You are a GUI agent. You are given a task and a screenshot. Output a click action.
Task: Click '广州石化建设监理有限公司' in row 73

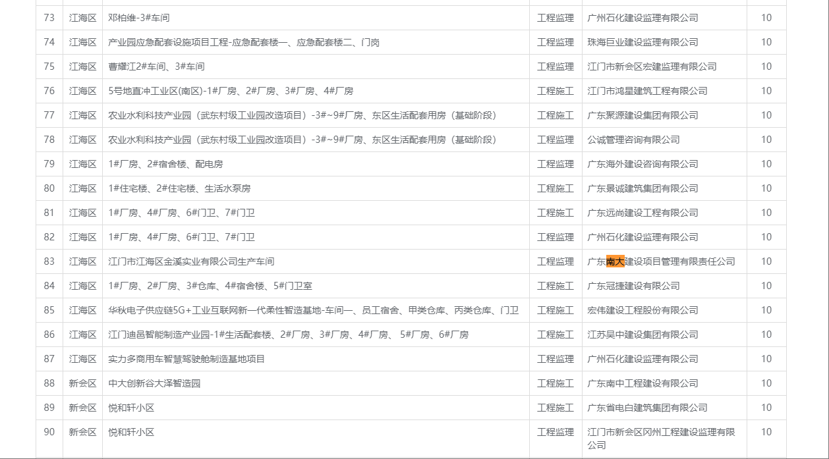(643, 18)
